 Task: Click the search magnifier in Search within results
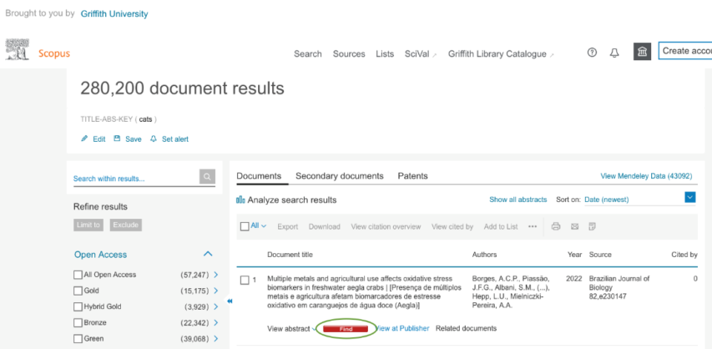(207, 177)
